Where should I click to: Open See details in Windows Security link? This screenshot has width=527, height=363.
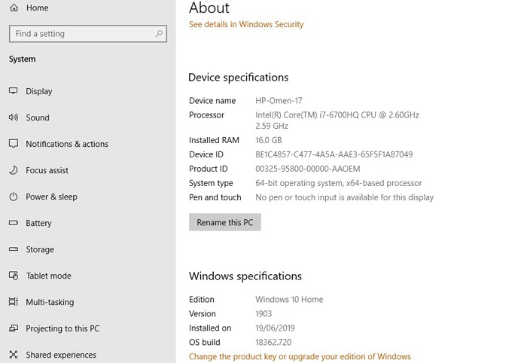(x=246, y=24)
